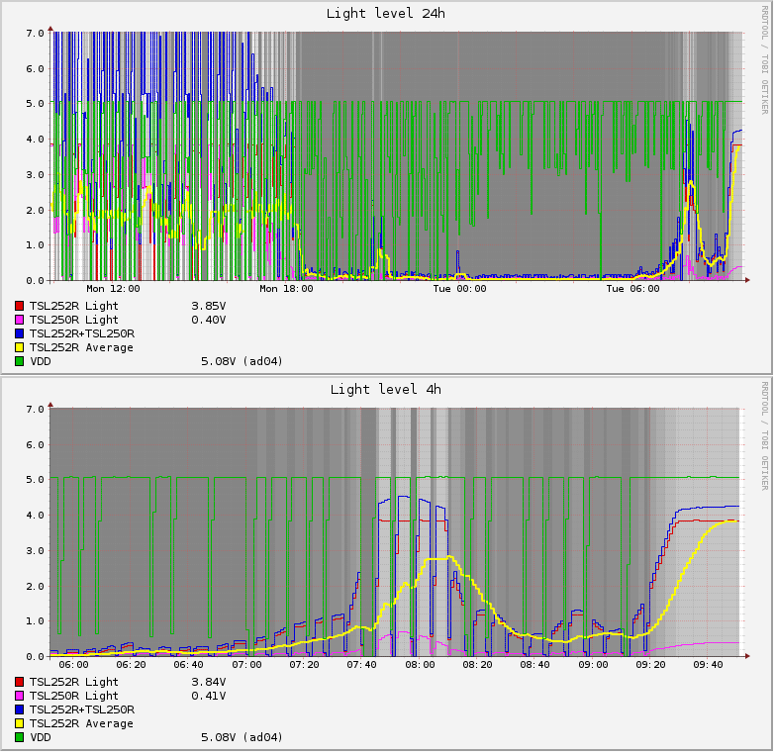This screenshot has height=756, width=776.
Task: Click the 0.41V value in the 4h legend
Action: point(208,697)
